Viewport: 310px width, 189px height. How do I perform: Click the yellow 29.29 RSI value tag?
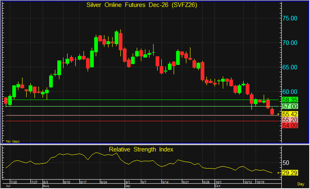click(290, 173)
